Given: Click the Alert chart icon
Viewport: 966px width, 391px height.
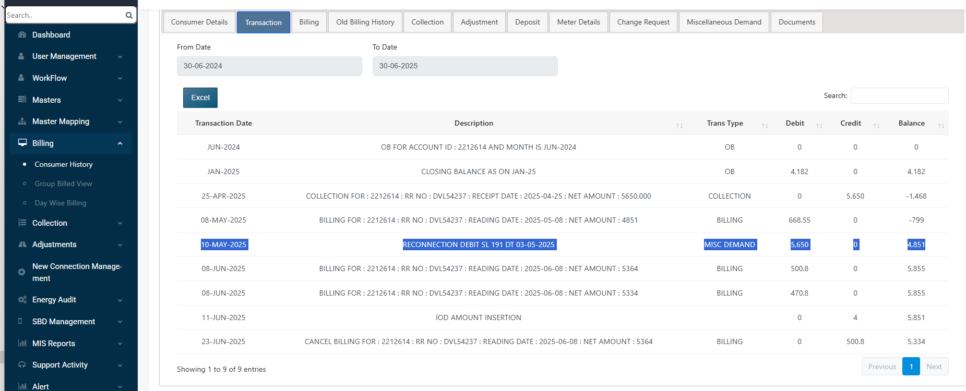Looking at the screenshot, I should [x=22, y=386].
